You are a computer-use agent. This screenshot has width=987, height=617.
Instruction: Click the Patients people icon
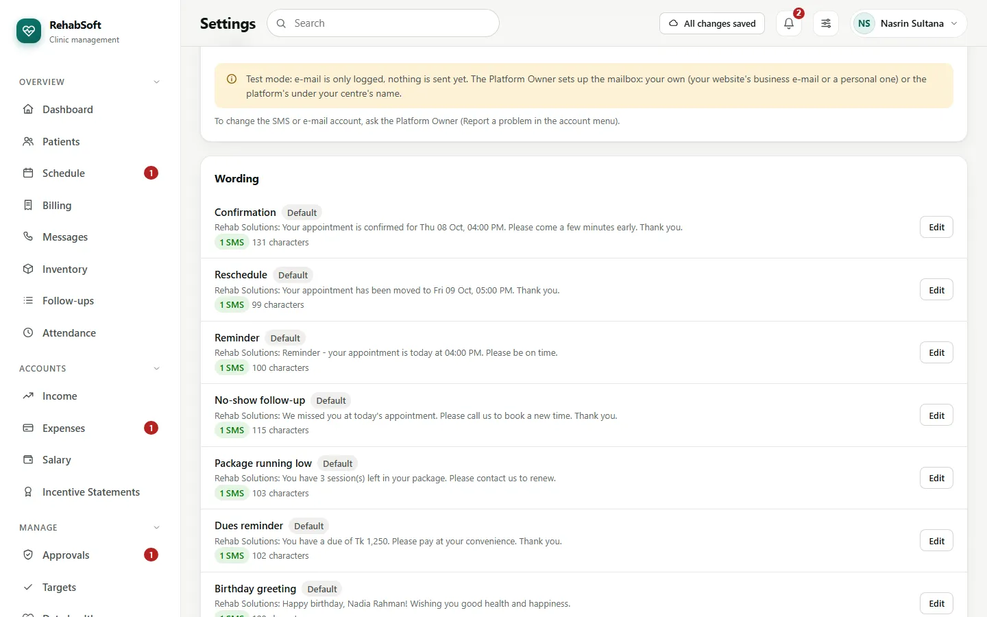[x=28, y=141]
